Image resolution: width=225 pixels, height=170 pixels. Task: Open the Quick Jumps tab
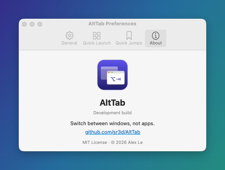coord(129,38)
